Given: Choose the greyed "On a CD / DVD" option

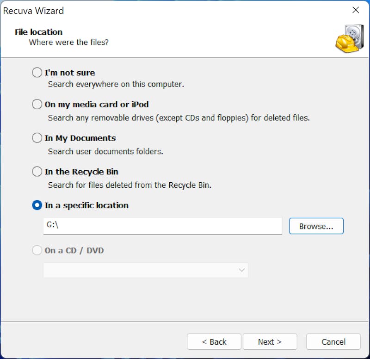Looking at the screenshot, I should point(37,250).
